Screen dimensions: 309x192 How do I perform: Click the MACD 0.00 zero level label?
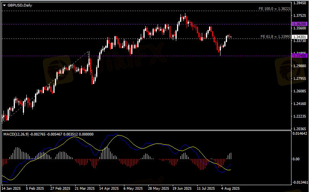(x=297, y=158)
